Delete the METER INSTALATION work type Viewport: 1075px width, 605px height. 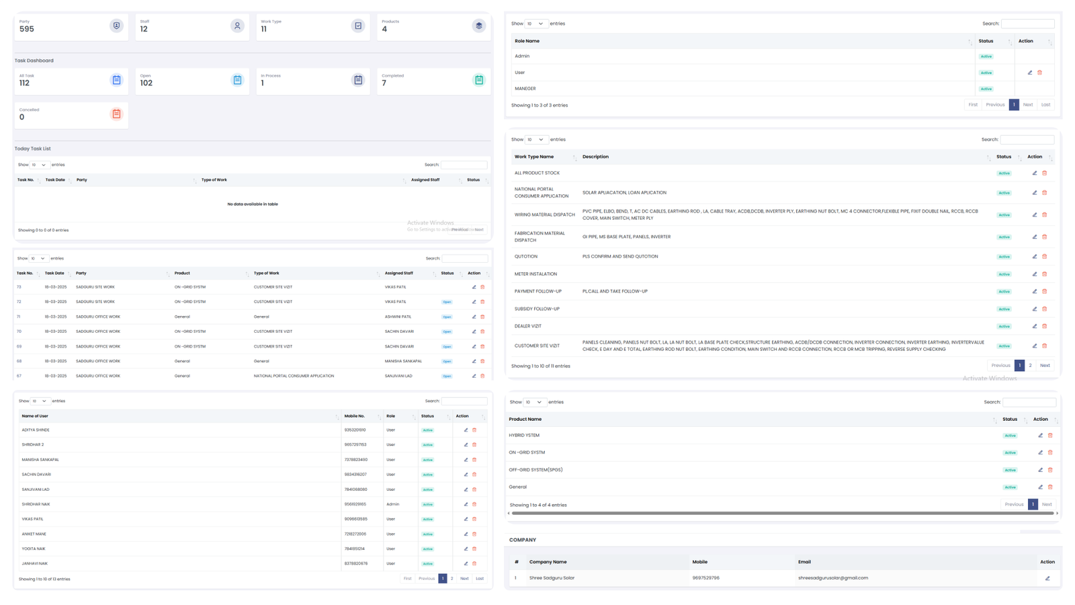pos(1045,274)
